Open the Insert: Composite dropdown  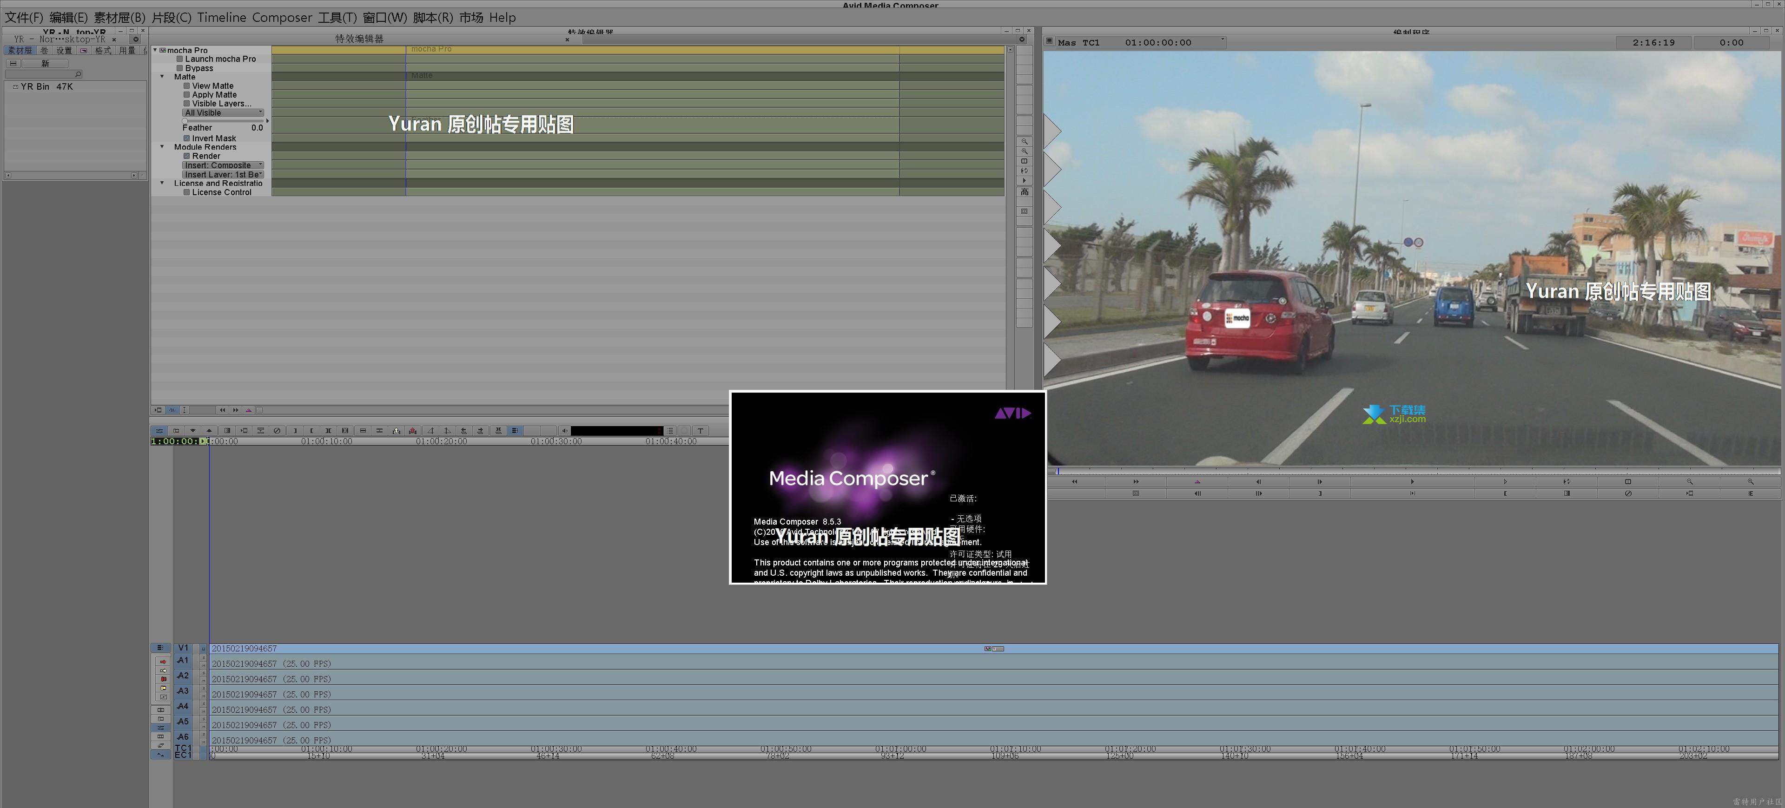(x=223, y=165)
